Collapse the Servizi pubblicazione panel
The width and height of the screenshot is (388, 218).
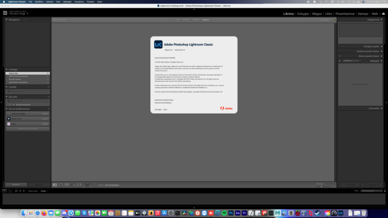click(7, 109)
